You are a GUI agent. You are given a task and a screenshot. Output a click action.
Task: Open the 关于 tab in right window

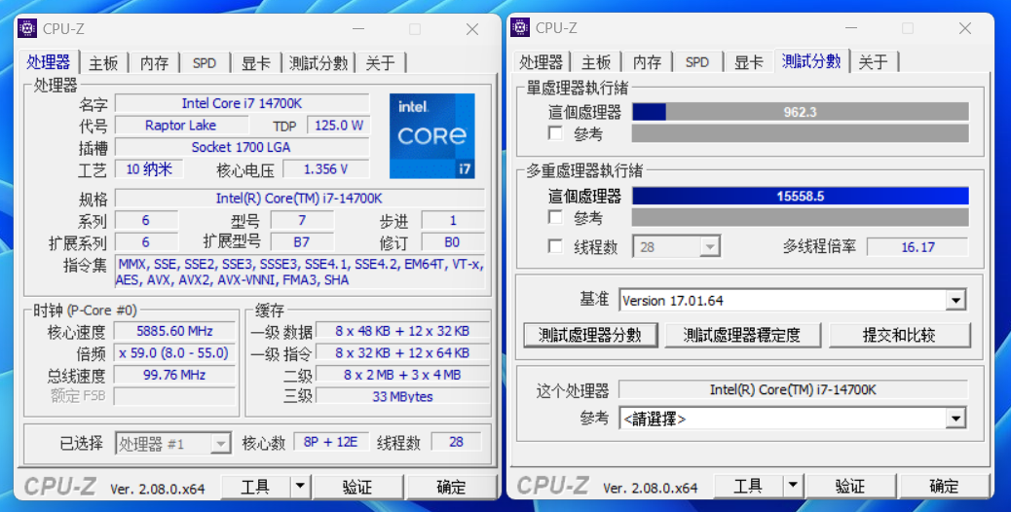(873, 62)
